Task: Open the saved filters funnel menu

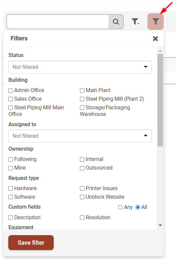Action: coord(135,22)
